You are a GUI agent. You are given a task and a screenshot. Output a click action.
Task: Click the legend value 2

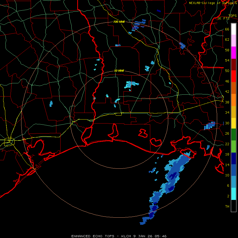228,196
